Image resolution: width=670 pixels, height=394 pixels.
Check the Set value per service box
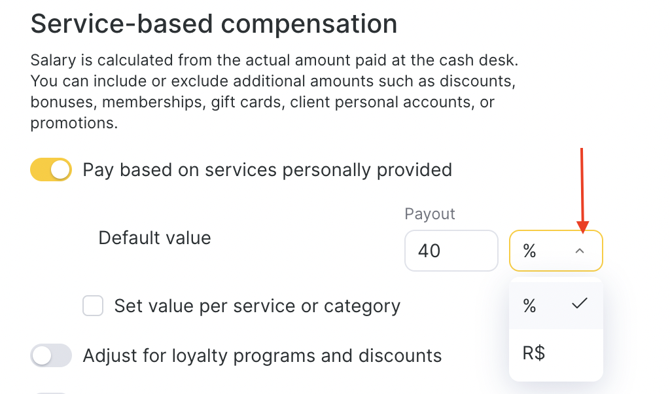tap(93, 306)
